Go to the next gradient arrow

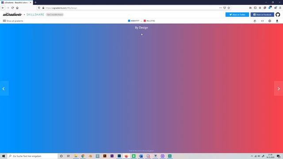click(279, 88)
